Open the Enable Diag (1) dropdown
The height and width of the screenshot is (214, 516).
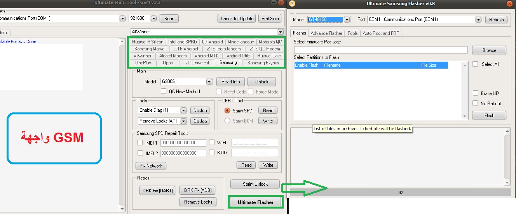pos(183,110)
